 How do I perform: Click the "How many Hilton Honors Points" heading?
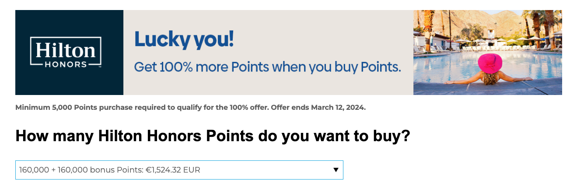[213, 136]
